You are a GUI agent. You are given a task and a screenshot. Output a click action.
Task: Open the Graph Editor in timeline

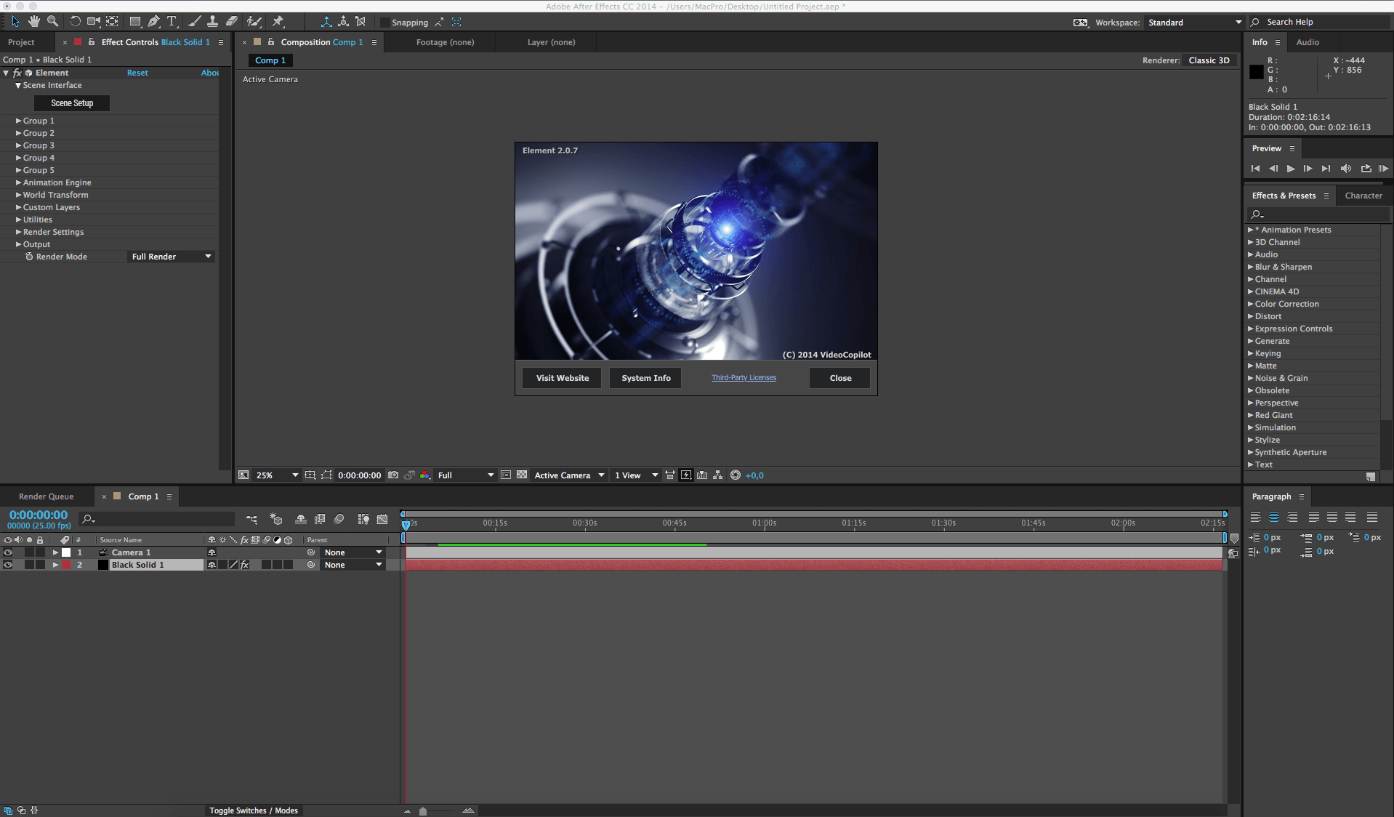382,519
